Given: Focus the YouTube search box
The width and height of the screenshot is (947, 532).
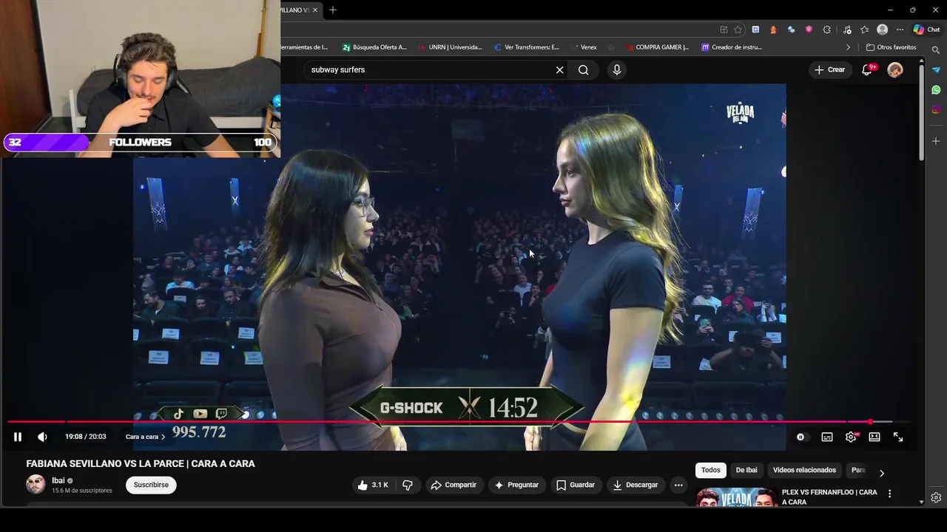Looking at the screenshot, I should pos(429,69).
